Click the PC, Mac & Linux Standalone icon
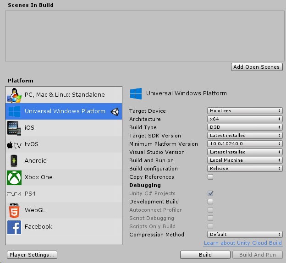Screen dimensions: 286x263 click(14, 95)
